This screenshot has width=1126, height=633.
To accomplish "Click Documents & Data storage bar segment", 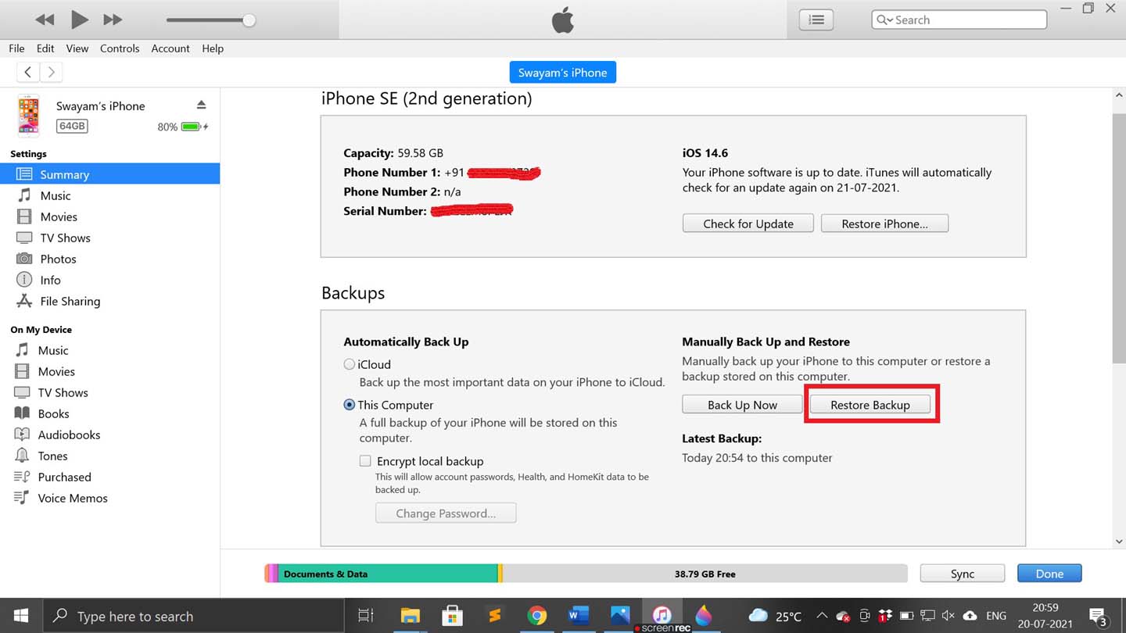I will [x=388, y=574].
